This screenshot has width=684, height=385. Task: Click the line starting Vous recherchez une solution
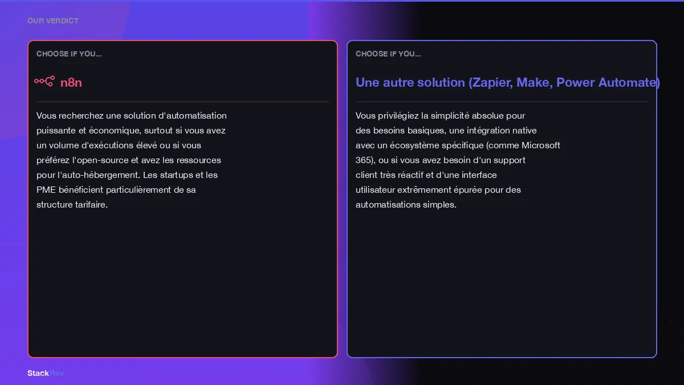coord(131,116)
